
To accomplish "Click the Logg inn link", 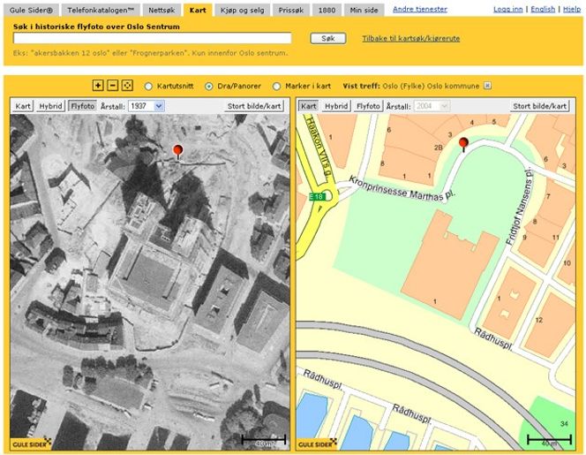I will coord(507,10).
